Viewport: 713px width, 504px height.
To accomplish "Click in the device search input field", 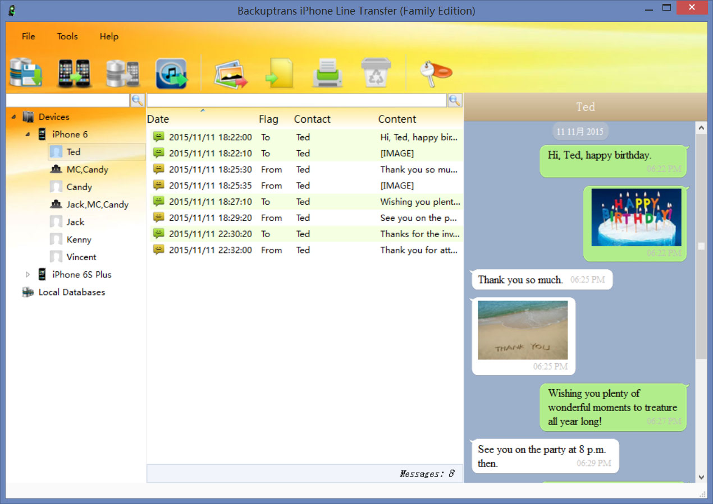I will coord(68,100).
